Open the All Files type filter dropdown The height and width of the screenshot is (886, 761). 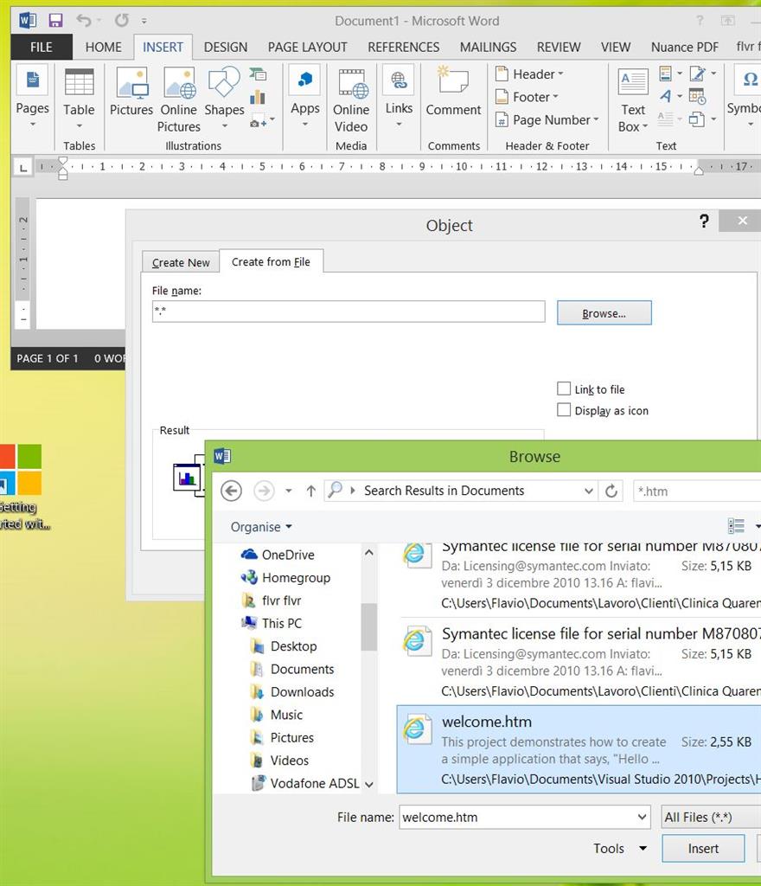[712, 817]
